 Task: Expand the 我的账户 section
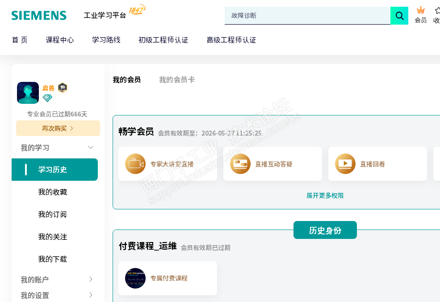pos(91,280)
